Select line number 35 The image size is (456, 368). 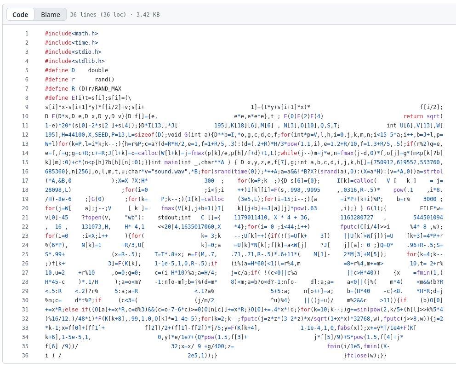point(25,346)
